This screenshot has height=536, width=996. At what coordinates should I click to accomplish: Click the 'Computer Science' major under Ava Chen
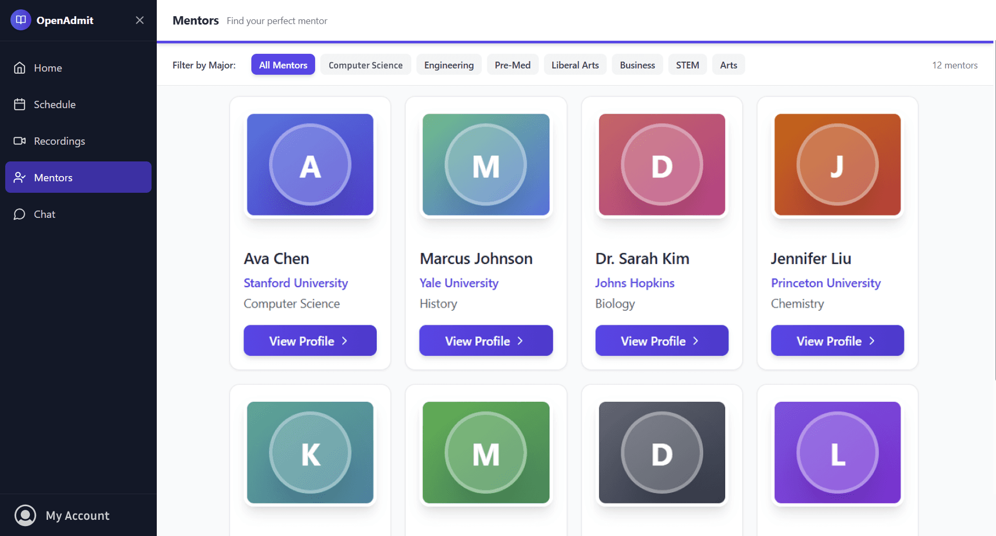click(x=292, y=304)
